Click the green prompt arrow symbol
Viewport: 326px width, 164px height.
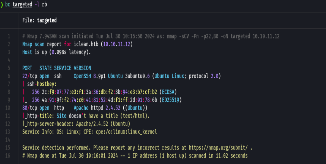point(3,4)
